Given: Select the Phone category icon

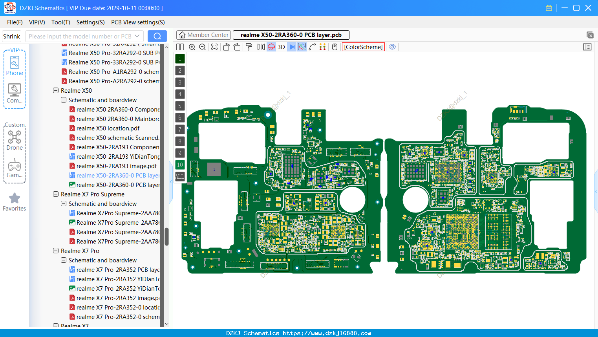Looking at the screenshot, I should [x=15, y=65].
